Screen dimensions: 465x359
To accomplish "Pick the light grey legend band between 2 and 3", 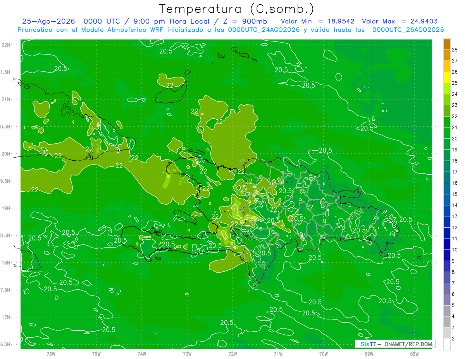I will (x=447, y=333).
